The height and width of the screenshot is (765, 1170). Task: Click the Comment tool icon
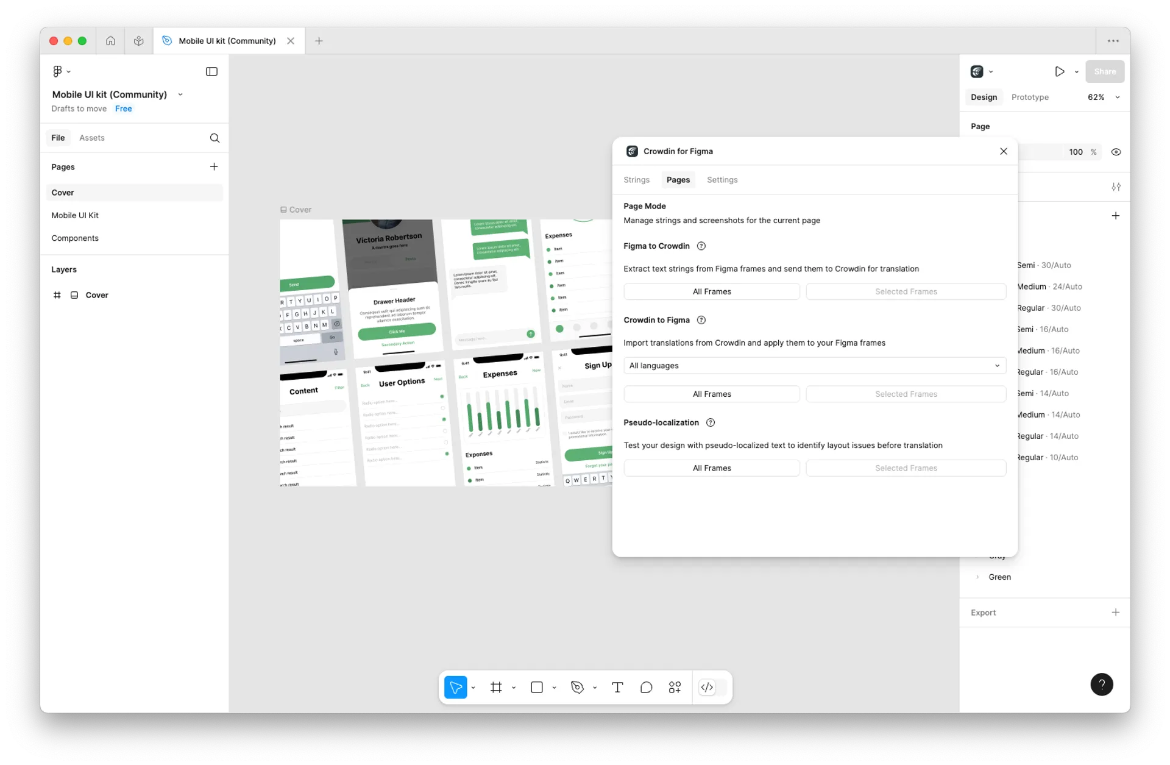(646, 688)
